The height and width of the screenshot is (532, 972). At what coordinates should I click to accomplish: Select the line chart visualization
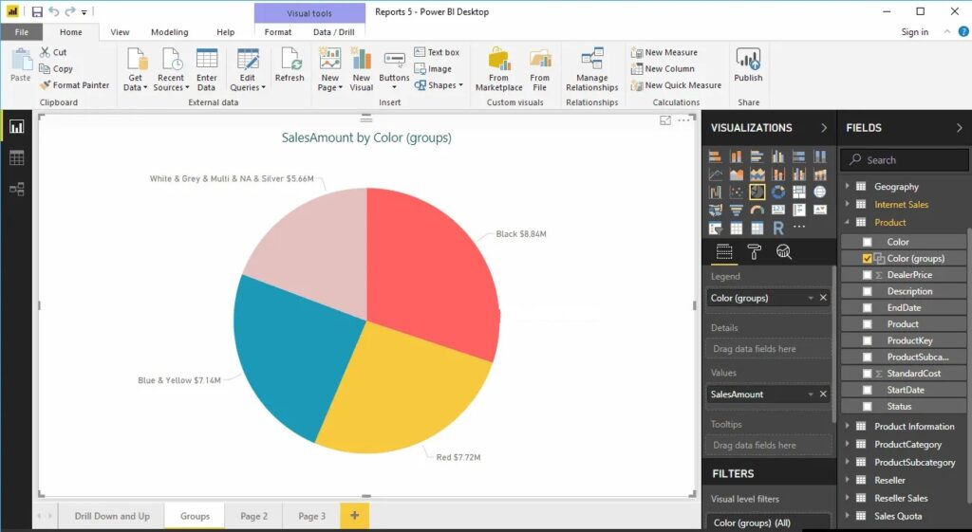pyautogui.click(x=715, y=174)
